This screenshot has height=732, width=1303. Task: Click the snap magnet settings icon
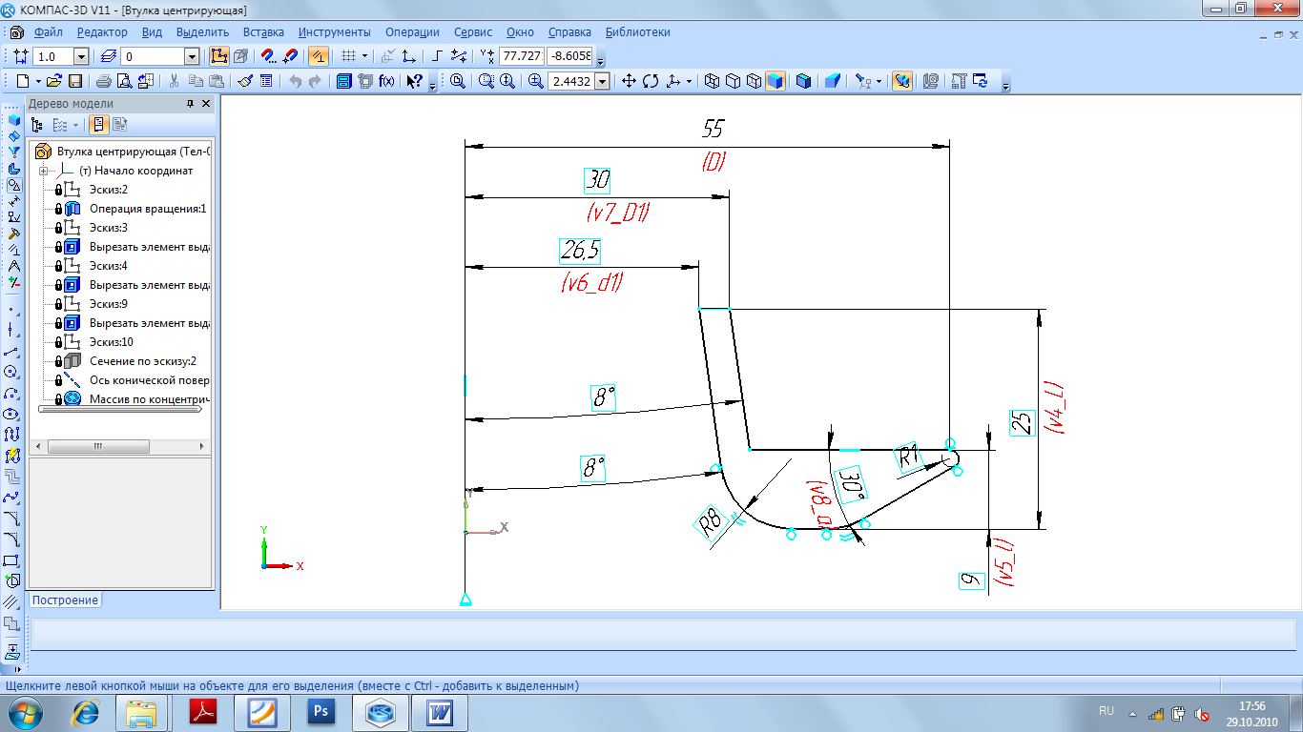pyautogui.click(x=270, y=56)
